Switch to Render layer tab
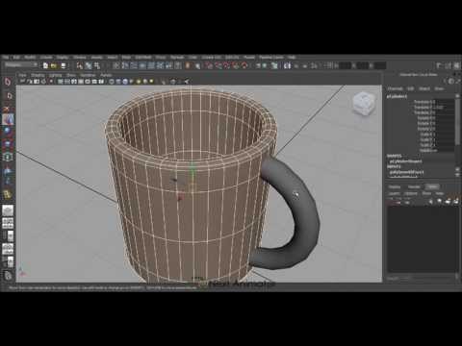Viewport: 462px width, 346px height. click(x=414, y=186)
